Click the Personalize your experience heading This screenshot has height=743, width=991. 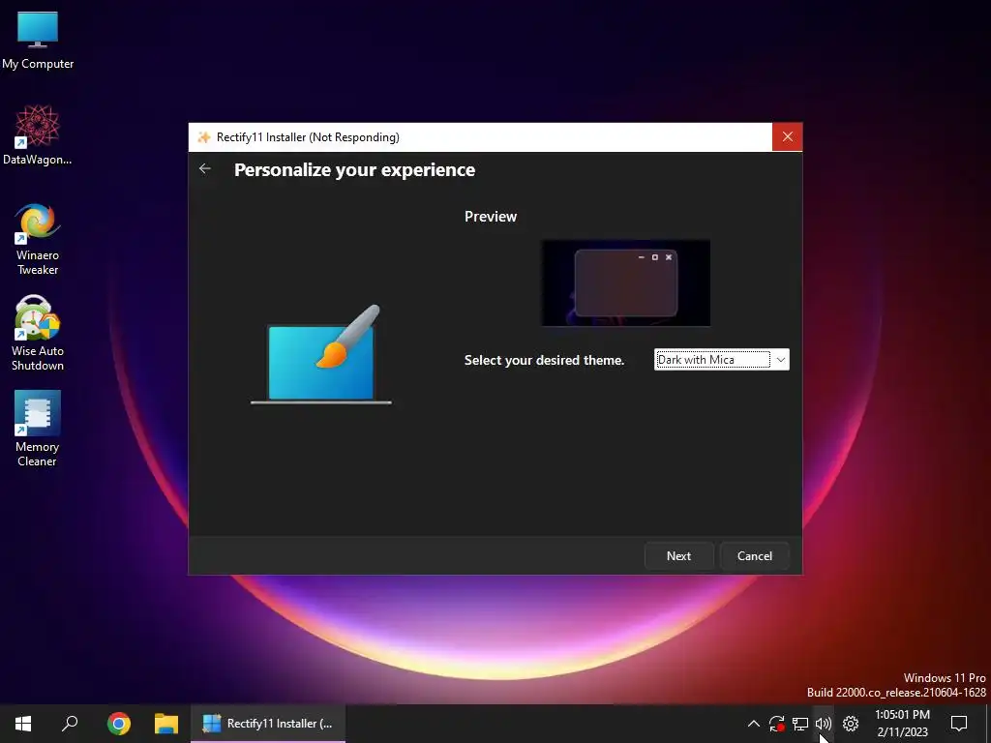(354, 170)
